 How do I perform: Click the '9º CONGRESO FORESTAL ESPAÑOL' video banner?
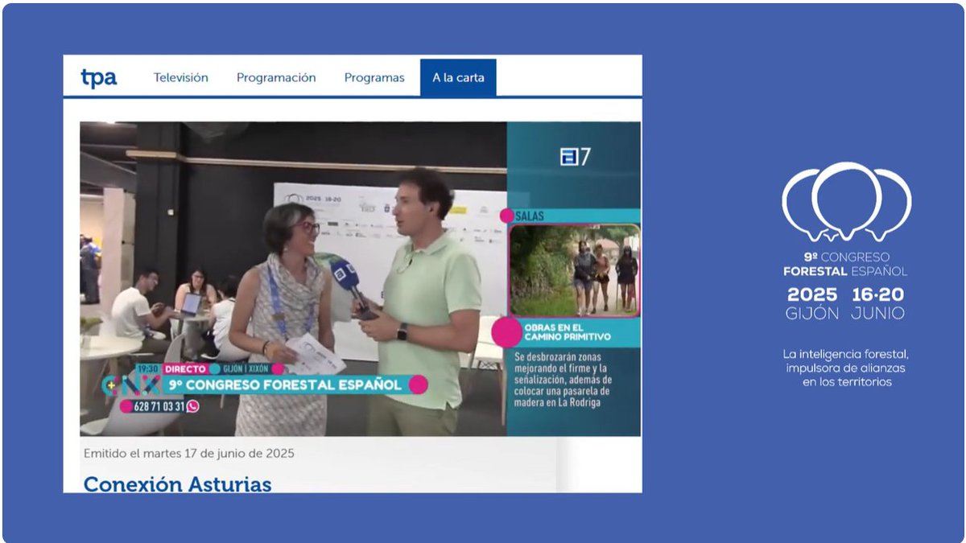285,385
